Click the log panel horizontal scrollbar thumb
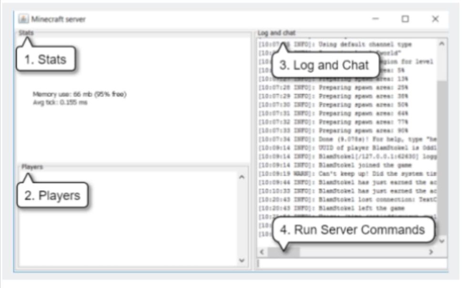This screenshot has height=288, width=467. (x=283, y=252)
